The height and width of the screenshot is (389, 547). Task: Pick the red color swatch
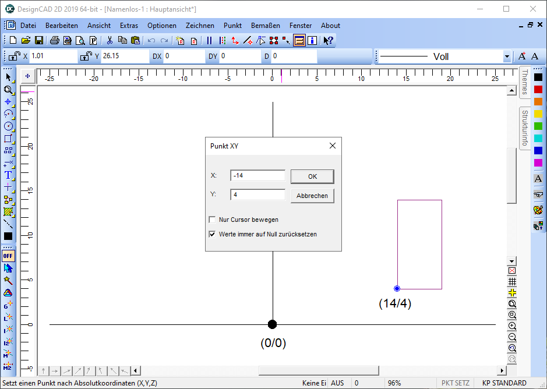pyautogui.click(x=538, y=90)
